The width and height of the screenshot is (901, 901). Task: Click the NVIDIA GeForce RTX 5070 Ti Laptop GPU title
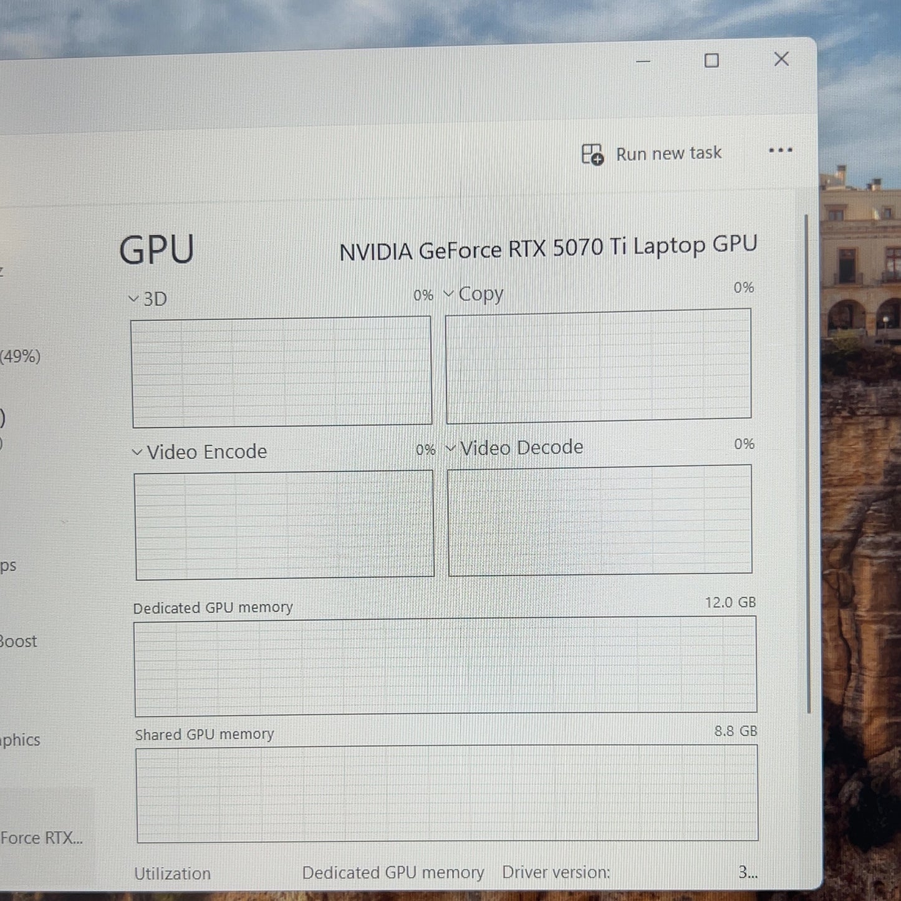[x=548, y=248]
